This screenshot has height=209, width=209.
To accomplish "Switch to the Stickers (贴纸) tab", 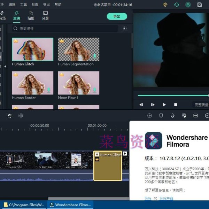I will click(x=31, y=15).
